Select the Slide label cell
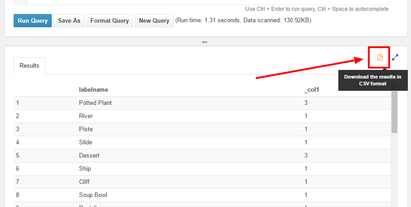The width and height of the screenshot is (411, 207). click(85, 142)
